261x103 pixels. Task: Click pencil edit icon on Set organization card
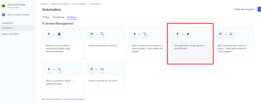(188, 34)
